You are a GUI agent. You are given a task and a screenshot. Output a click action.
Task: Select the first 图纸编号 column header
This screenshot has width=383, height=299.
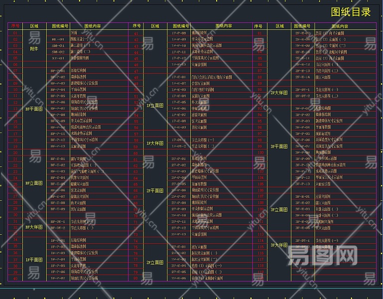point(58,25)
